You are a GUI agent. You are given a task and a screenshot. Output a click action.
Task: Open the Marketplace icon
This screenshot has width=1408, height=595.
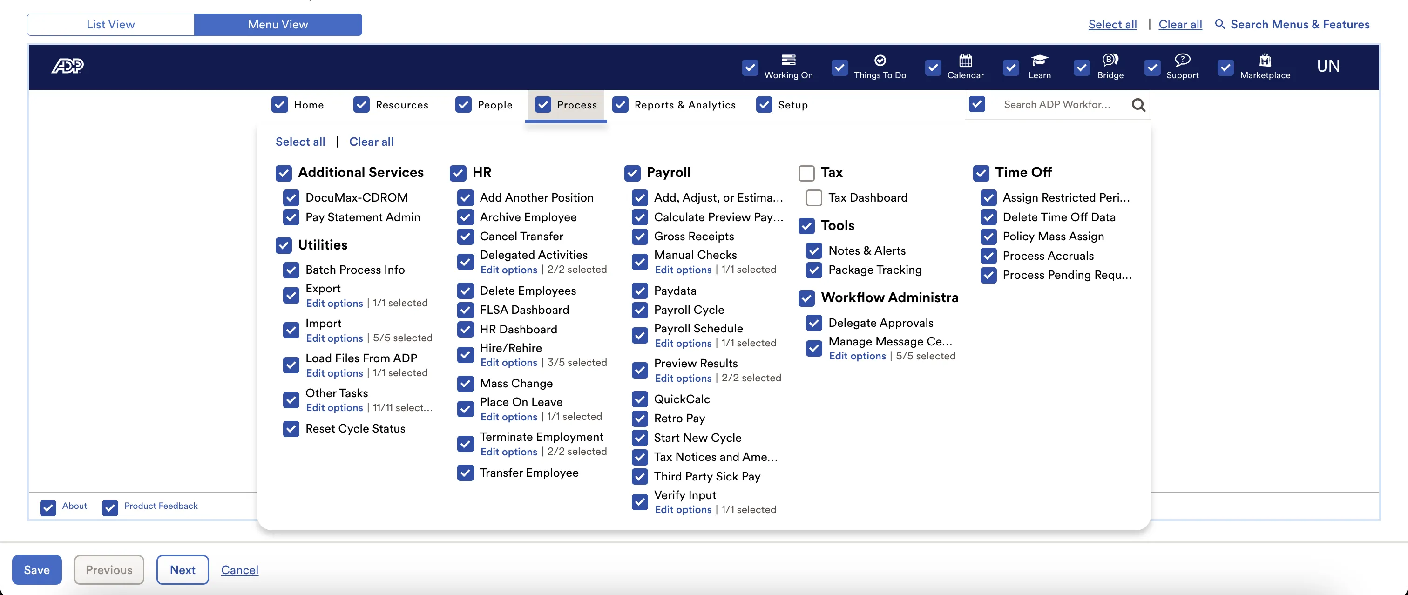(x=1265, y=60)
